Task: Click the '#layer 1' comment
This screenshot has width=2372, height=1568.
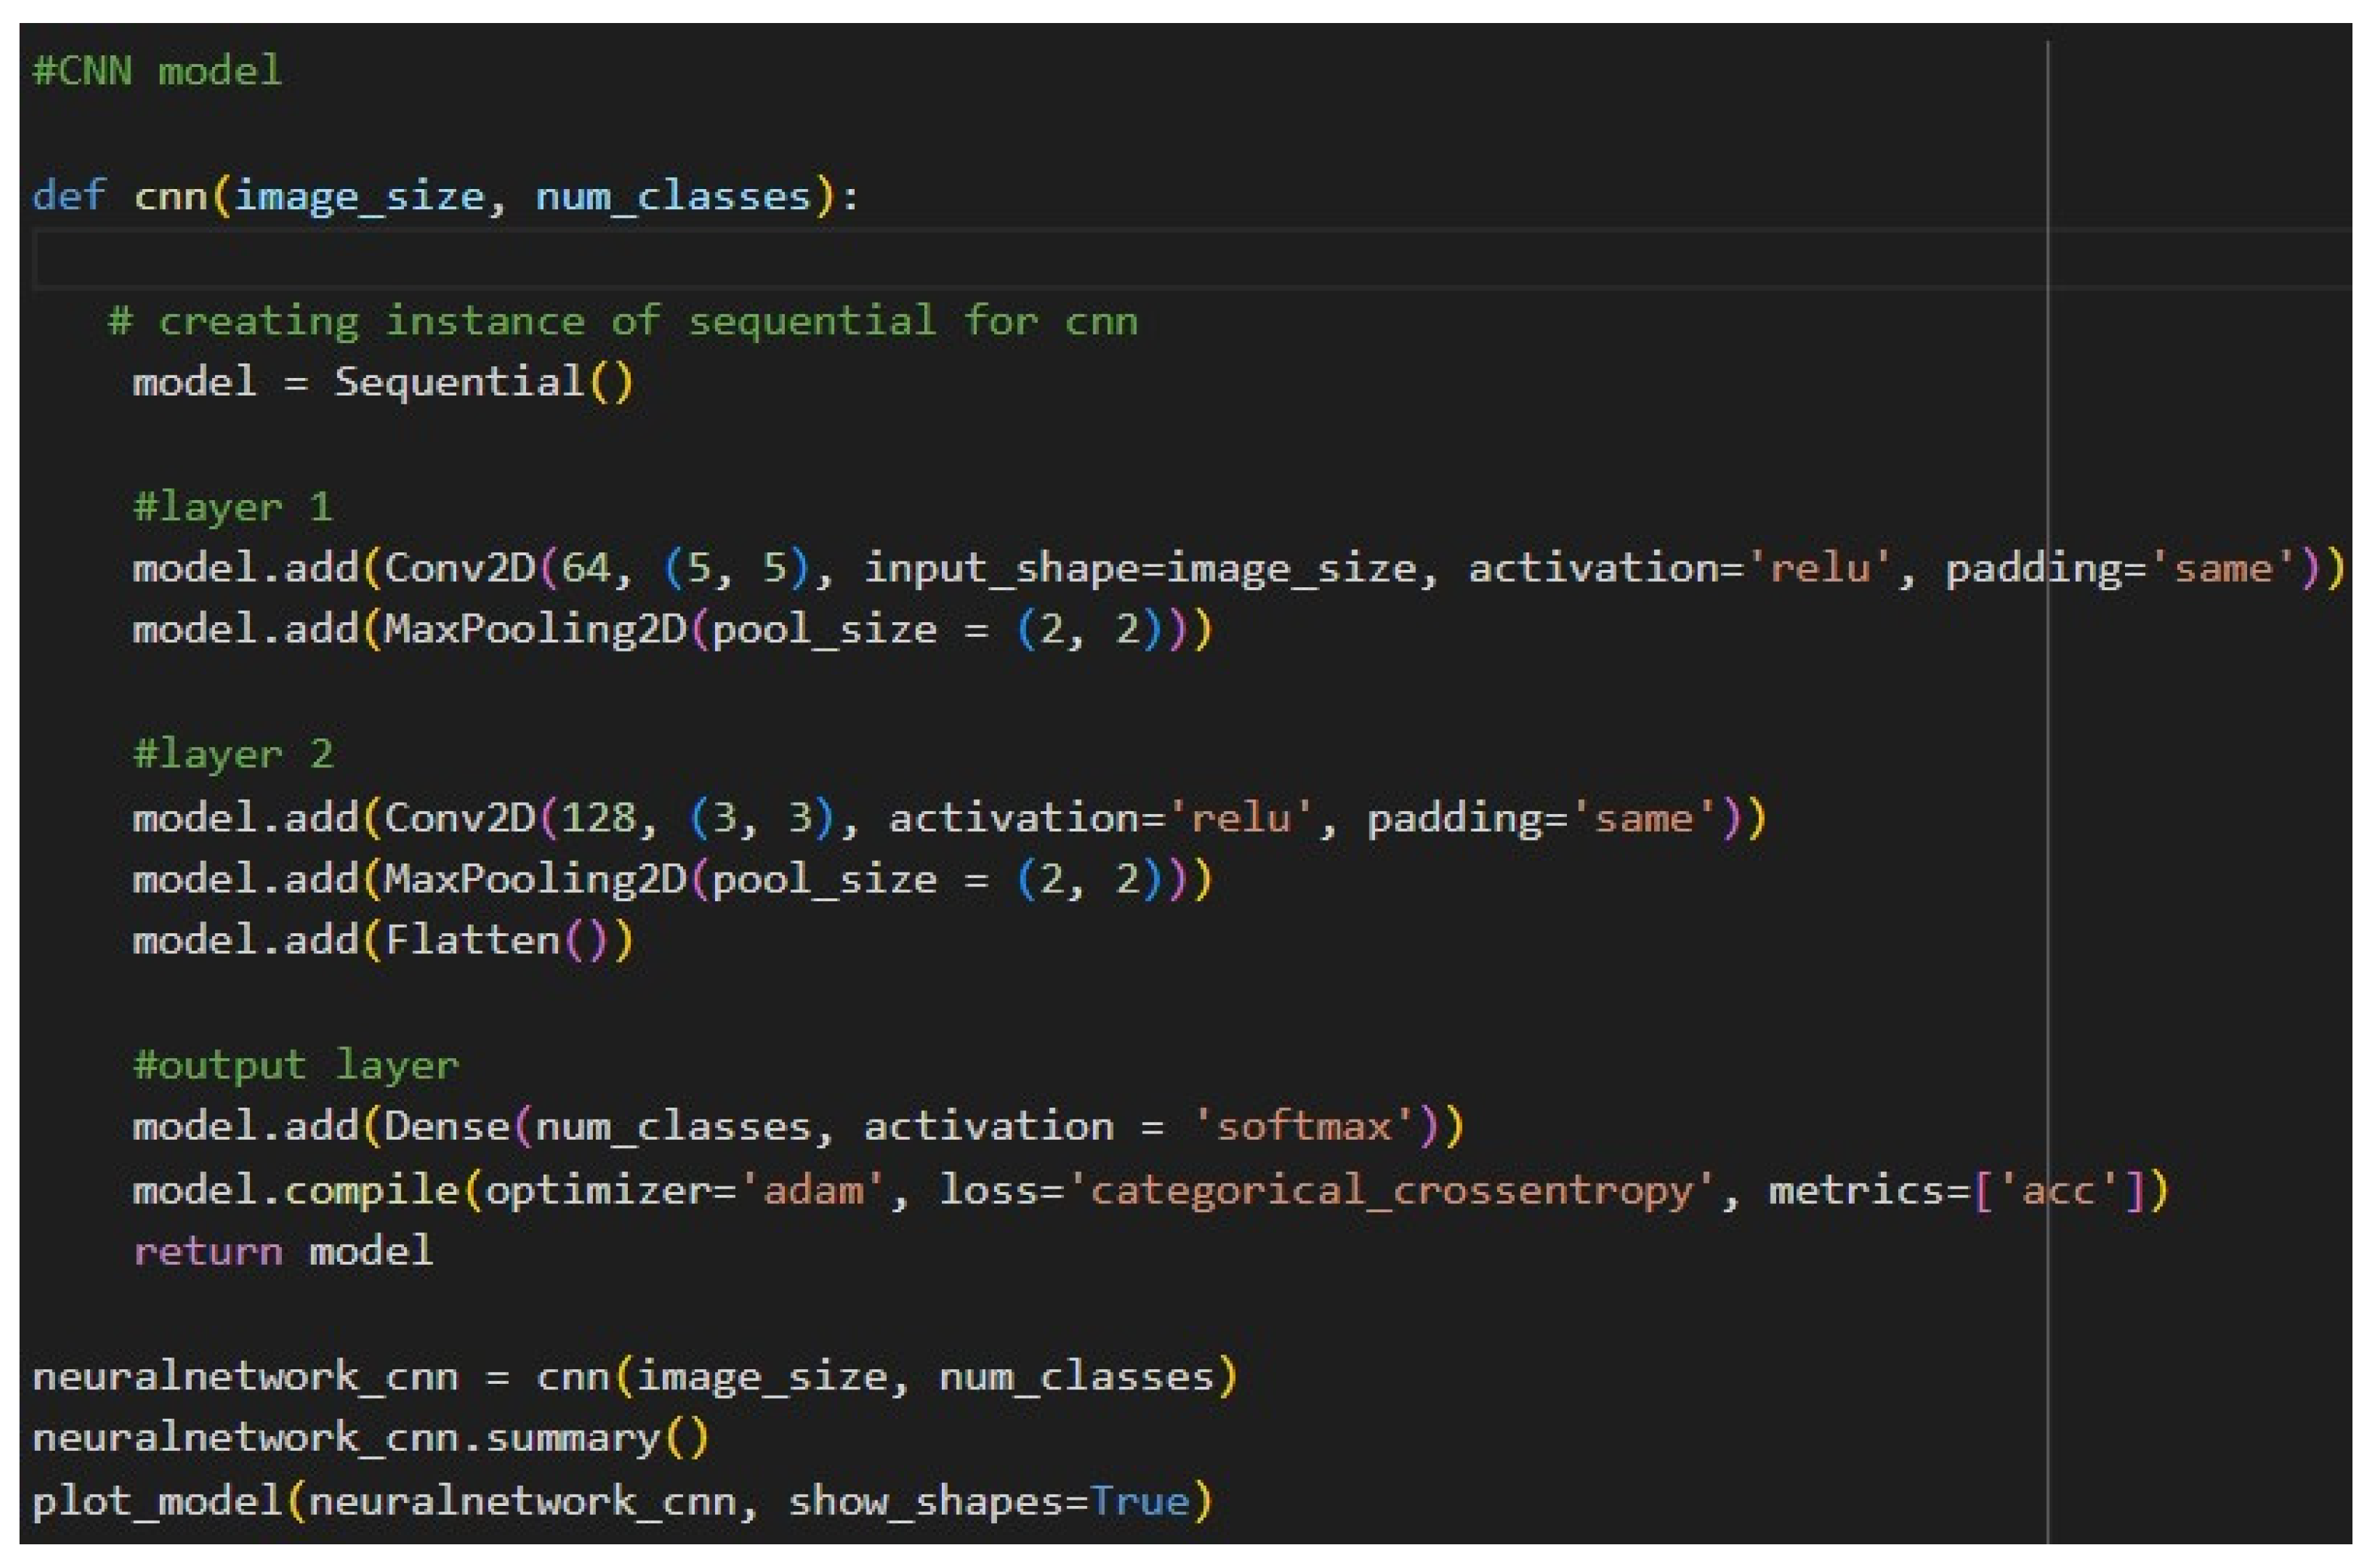Action: [x=232, y=507]
